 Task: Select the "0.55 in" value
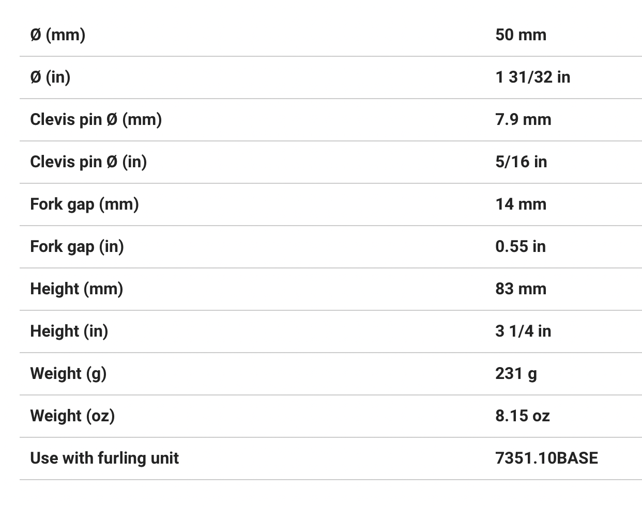(520, 247)
